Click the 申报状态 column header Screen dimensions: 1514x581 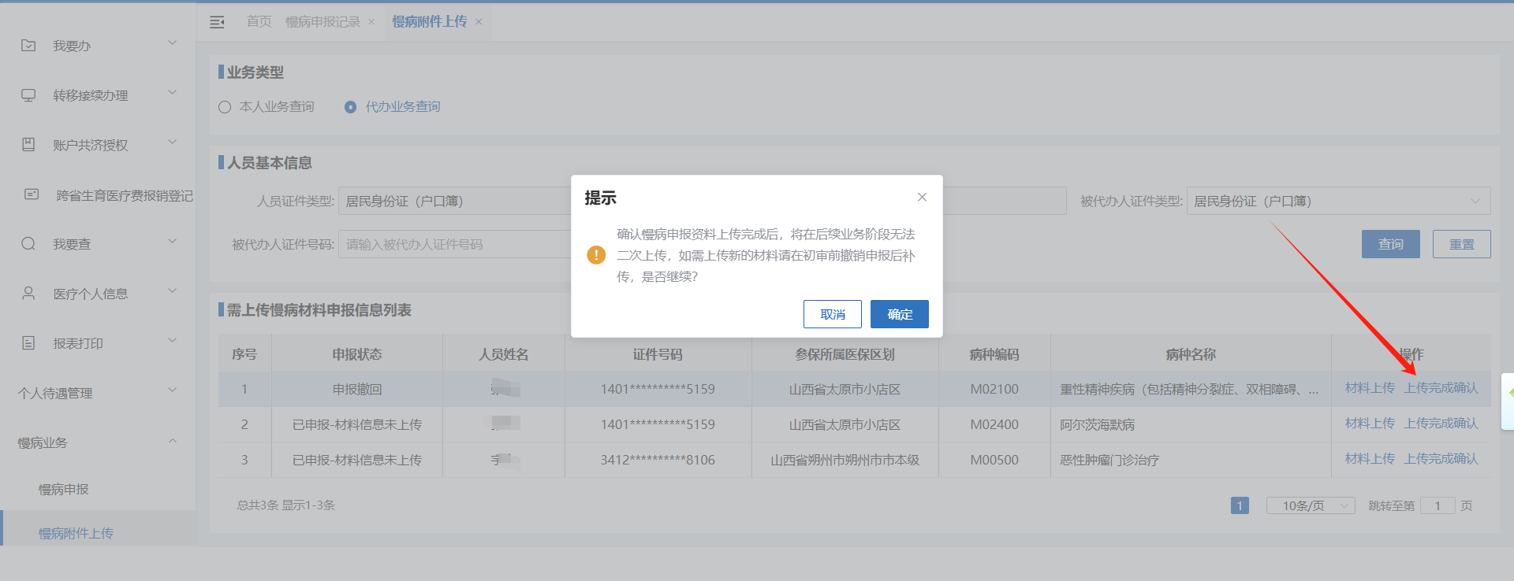pyautogui.click(x=357, y=354)
